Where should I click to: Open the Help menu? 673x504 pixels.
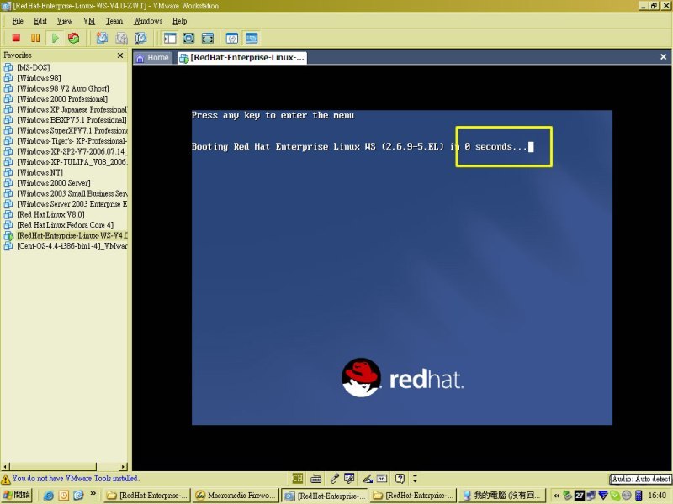180,21
